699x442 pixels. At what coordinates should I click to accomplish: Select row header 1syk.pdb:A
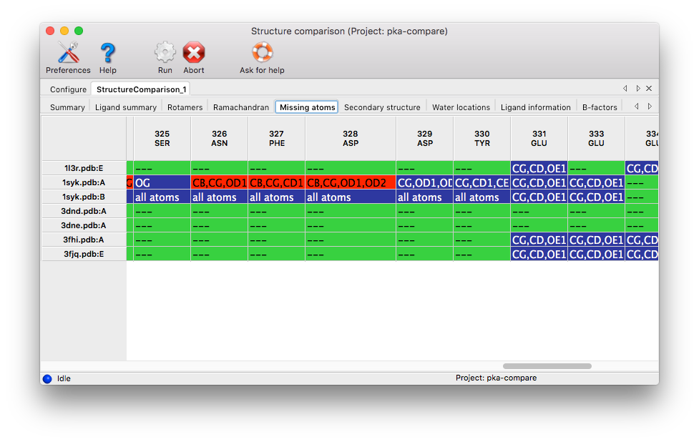(84, 182)
